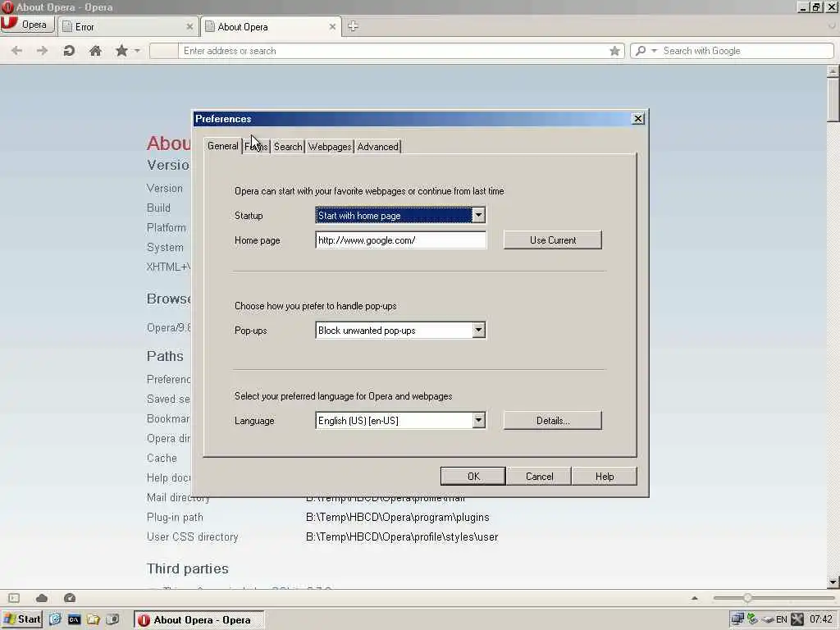Go back with the back arrow

coord(16,51)
